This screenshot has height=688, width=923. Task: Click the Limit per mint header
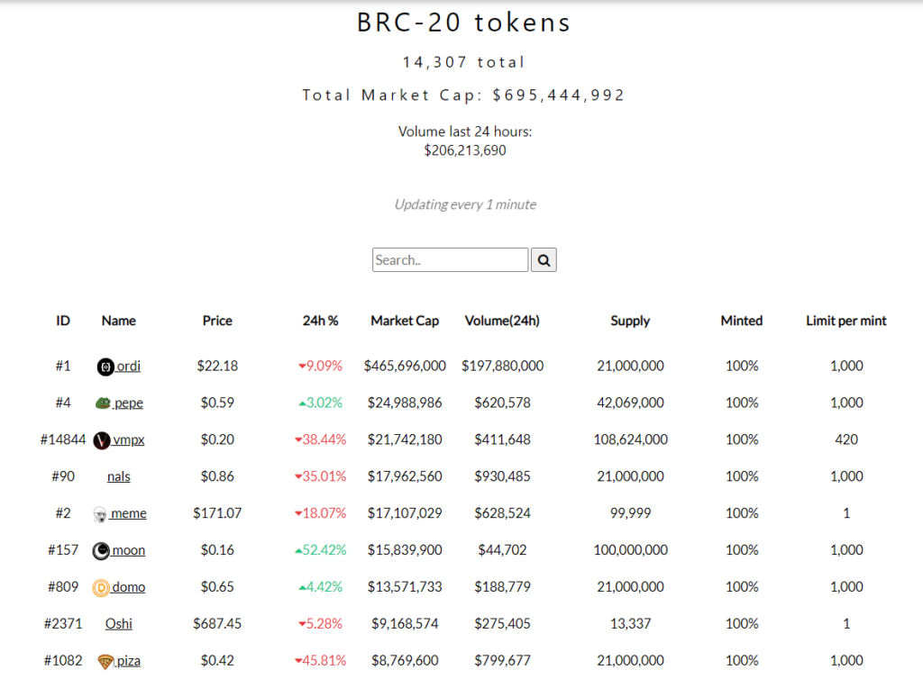[845, 321]
